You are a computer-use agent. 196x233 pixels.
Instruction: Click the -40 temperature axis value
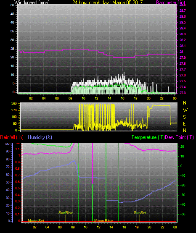tap(183, 204)
